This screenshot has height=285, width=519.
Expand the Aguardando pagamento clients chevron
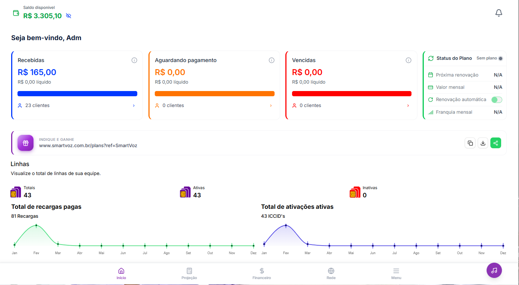pyautogui.click(x=271, y=106)
